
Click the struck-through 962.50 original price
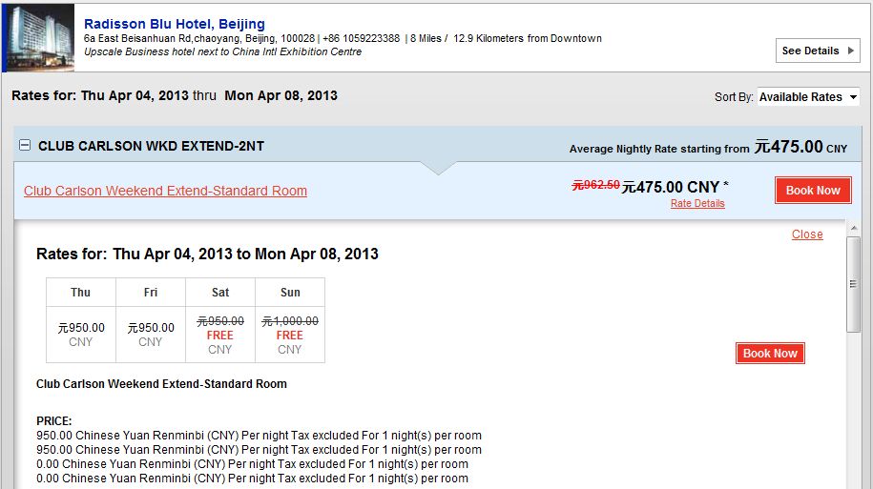click(595, 186)
